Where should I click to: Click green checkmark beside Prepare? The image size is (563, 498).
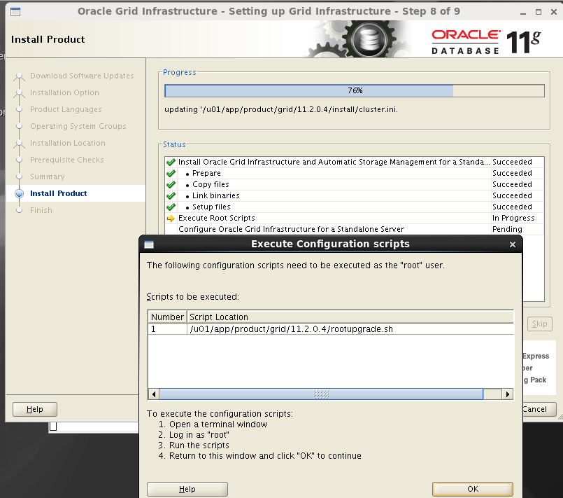click(171, 173)
